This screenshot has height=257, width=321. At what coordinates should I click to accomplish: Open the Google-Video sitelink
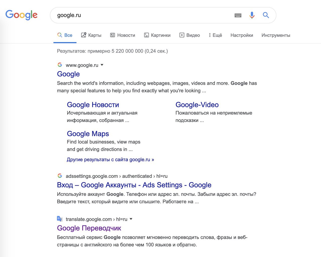pos(197,105)
